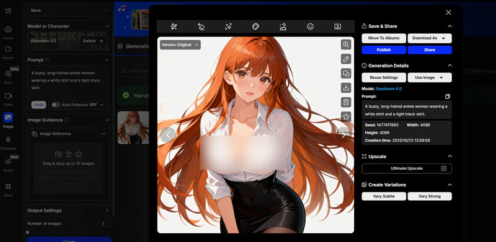Open Story in left sidebar
This screenshot has width=496, height=242.
tap(8, 77)
